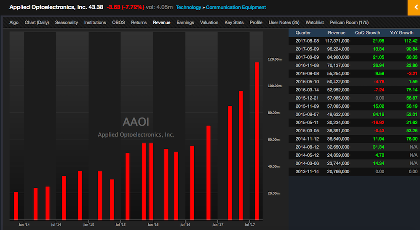The width and height of the screenshot is (420, 230).
Task: Click negative YoY growth value -3.21
Action: 412,74
